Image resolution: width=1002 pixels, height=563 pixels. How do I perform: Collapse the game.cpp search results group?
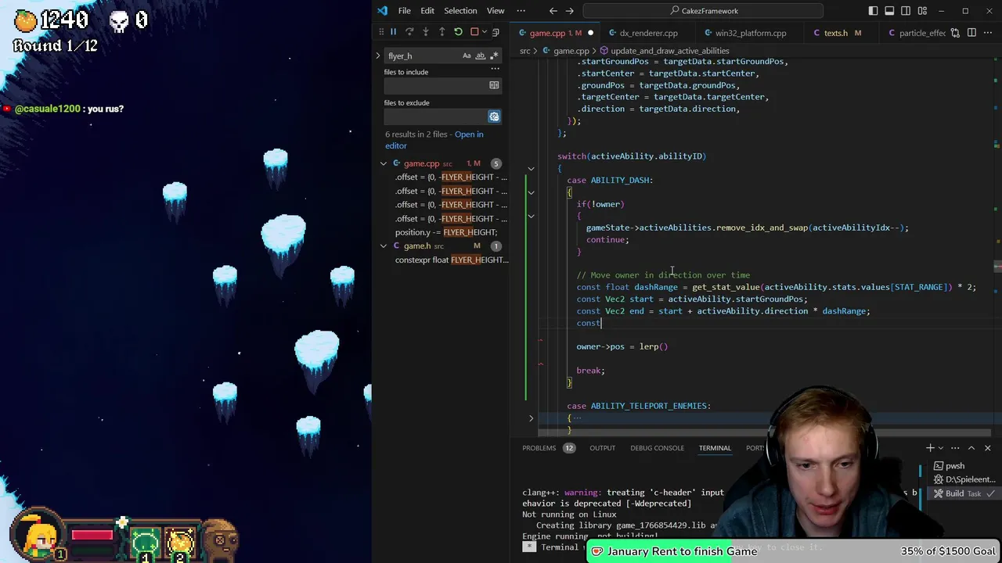click(x=384, y=163)
